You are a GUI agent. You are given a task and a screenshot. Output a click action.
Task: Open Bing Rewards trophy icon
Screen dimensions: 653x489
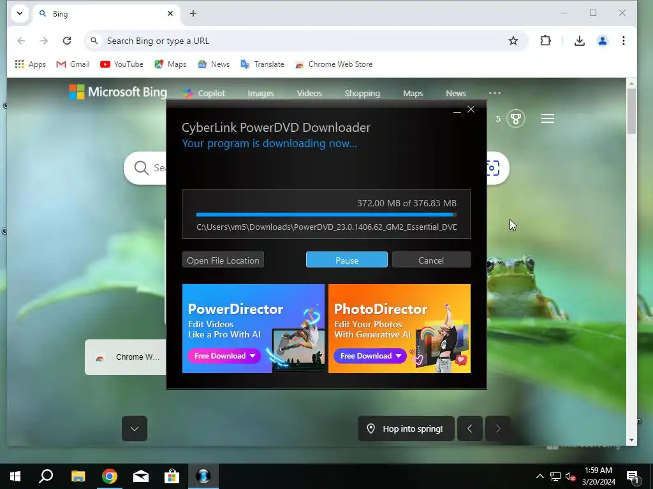point(515,119)
